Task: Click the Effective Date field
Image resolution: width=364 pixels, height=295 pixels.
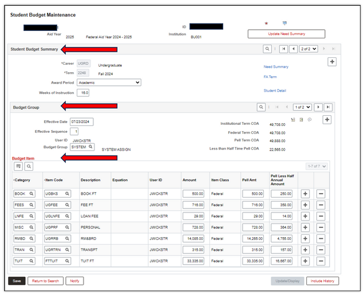Action: tap(81, 121)
